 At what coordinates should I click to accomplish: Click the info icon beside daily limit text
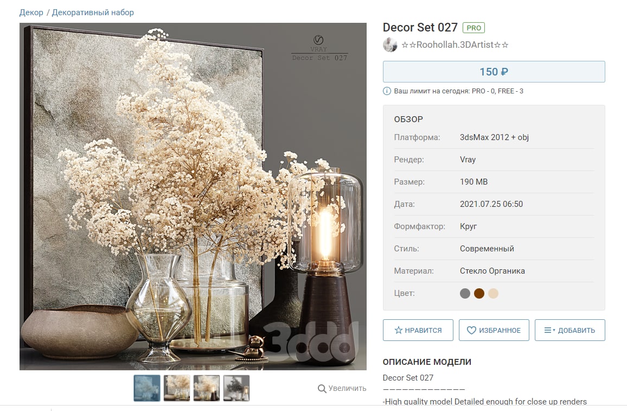pyautogui.click(x=387, y=91)
